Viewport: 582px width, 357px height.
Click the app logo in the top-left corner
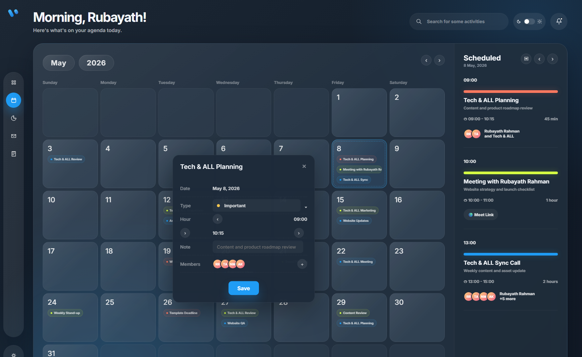point(13,13)
